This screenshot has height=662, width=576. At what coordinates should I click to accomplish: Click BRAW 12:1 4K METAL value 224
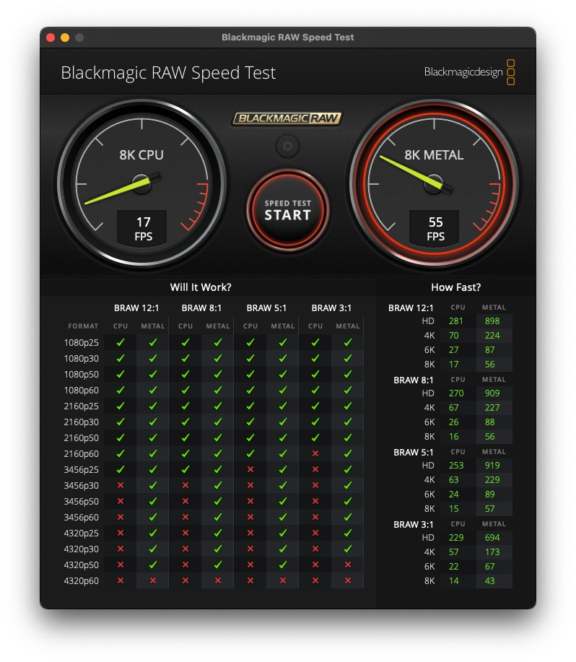(492, 336)
